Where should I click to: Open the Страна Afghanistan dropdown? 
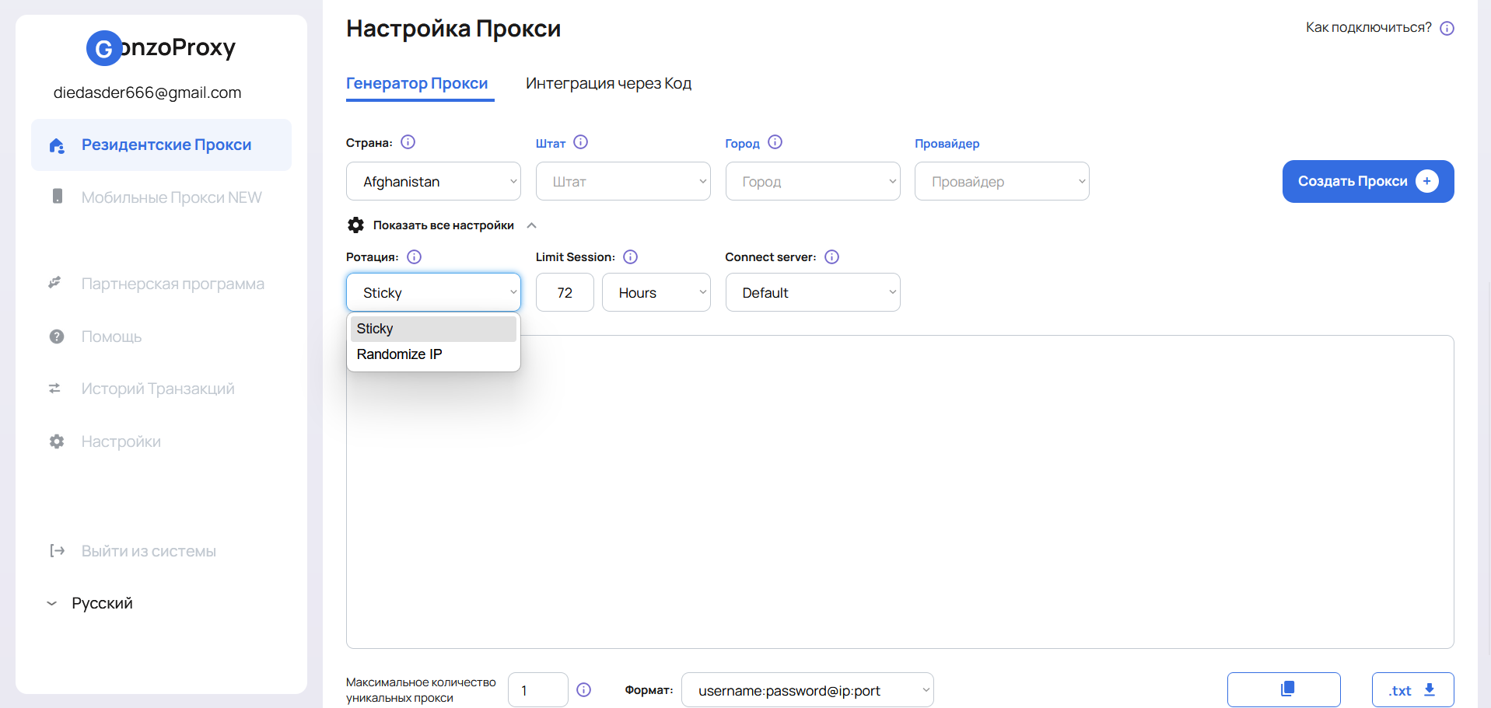[x=433, y=181]
